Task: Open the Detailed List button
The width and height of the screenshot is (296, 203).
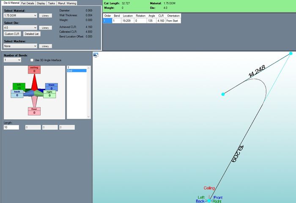Action: coord(32,34)
